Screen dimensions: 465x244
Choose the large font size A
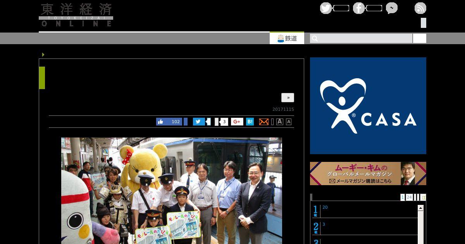click(x=280, y=122)
